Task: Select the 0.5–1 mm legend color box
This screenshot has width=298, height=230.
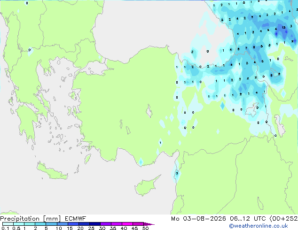Action: click(19, 224)
